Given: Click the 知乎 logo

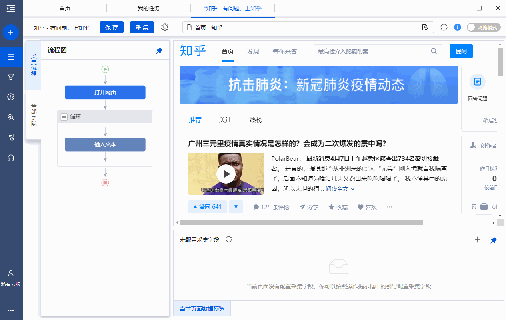Looking at the screenshot, I should point(193,51).
